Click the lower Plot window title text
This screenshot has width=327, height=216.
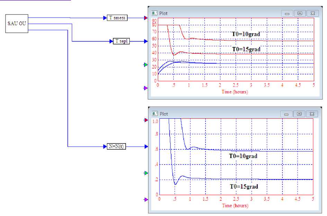point(164,114)
